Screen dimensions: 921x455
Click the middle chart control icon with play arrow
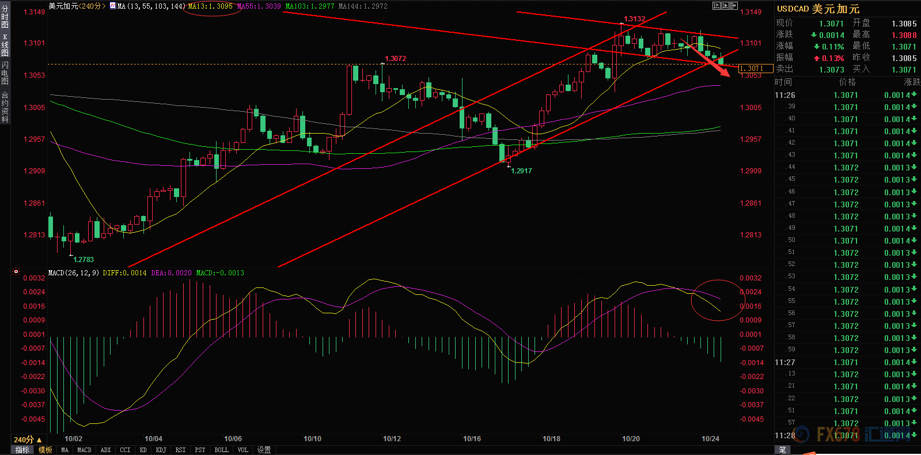(725, 6)
